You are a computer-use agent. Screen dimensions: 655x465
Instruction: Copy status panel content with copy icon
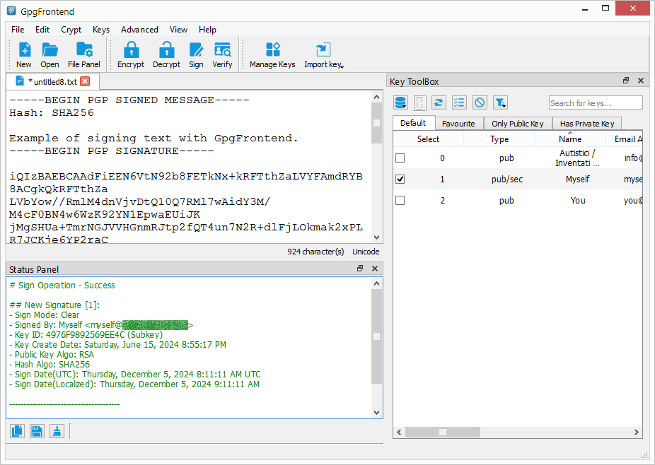(x=17, y=431)
